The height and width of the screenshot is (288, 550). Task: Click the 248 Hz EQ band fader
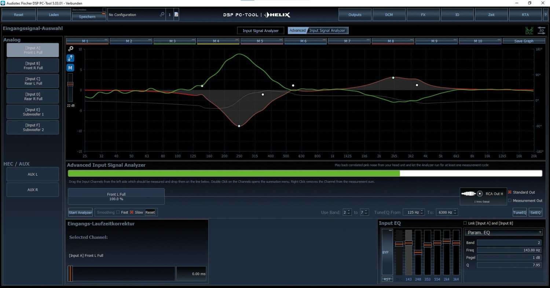tap(418, 252)
